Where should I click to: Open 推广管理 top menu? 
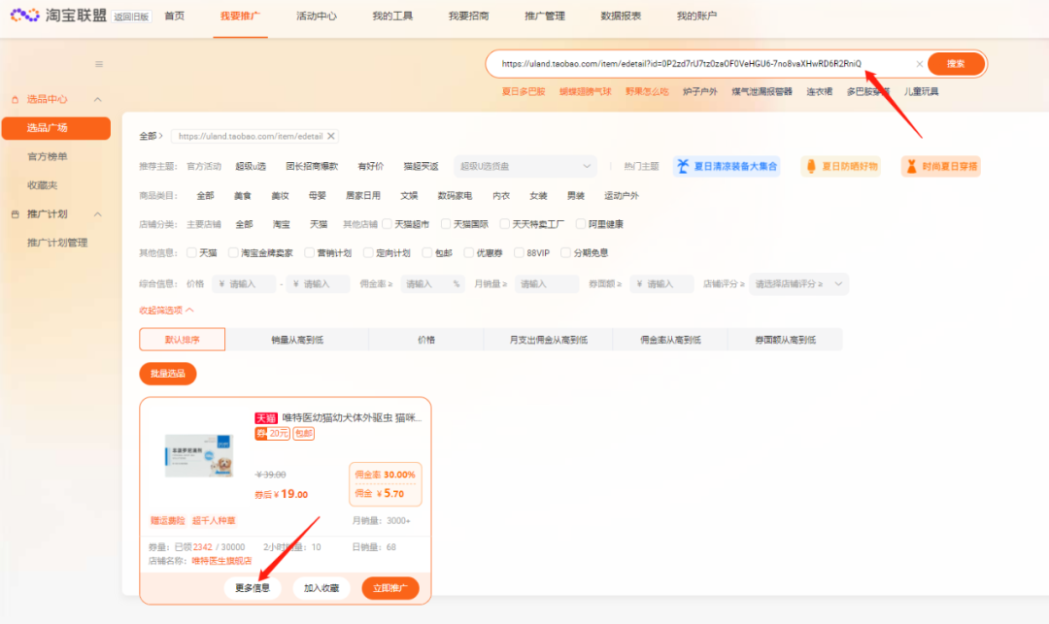point(545,16)
